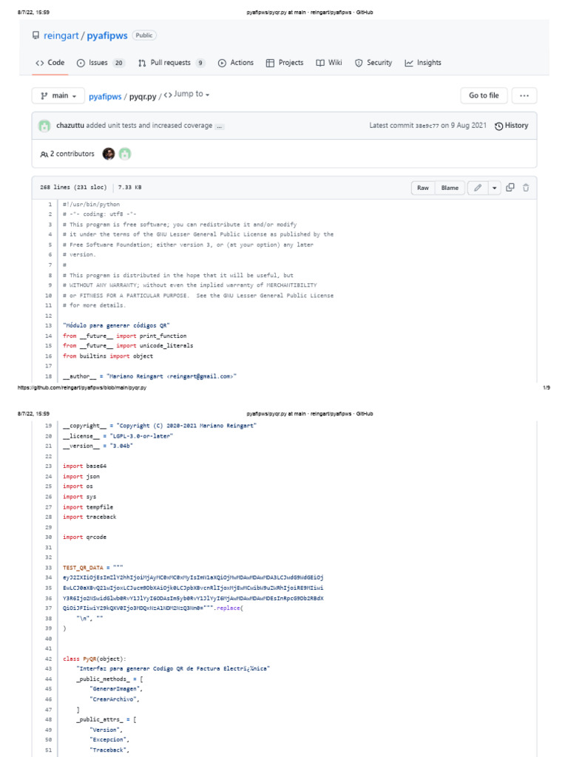Open the pyafipws repository link
The image size is (568, 757).
click(x=106, y=35)
